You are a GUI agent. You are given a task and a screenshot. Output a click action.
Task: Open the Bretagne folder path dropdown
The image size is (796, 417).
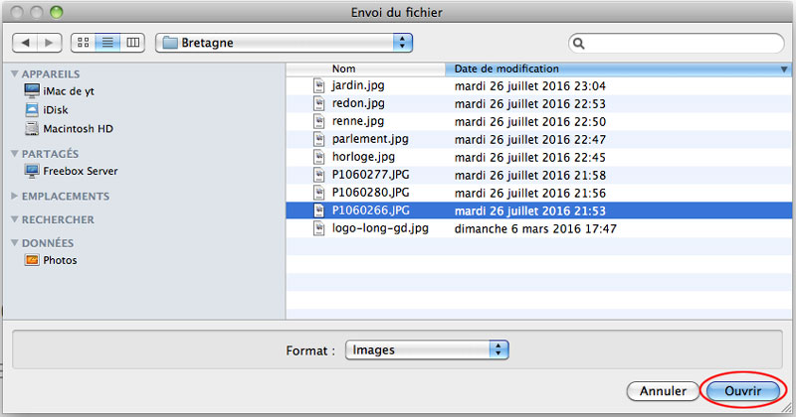284,43
